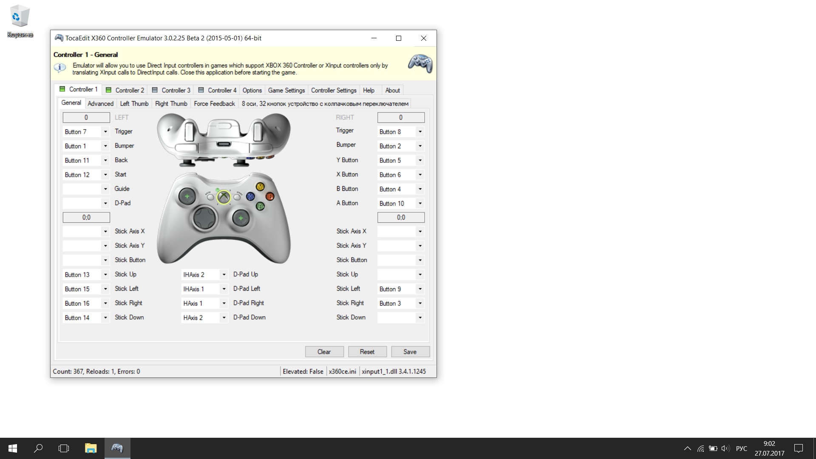The image size is (816, 459).
Task: Click the left thumbstick on controller image
Action: 187,196
